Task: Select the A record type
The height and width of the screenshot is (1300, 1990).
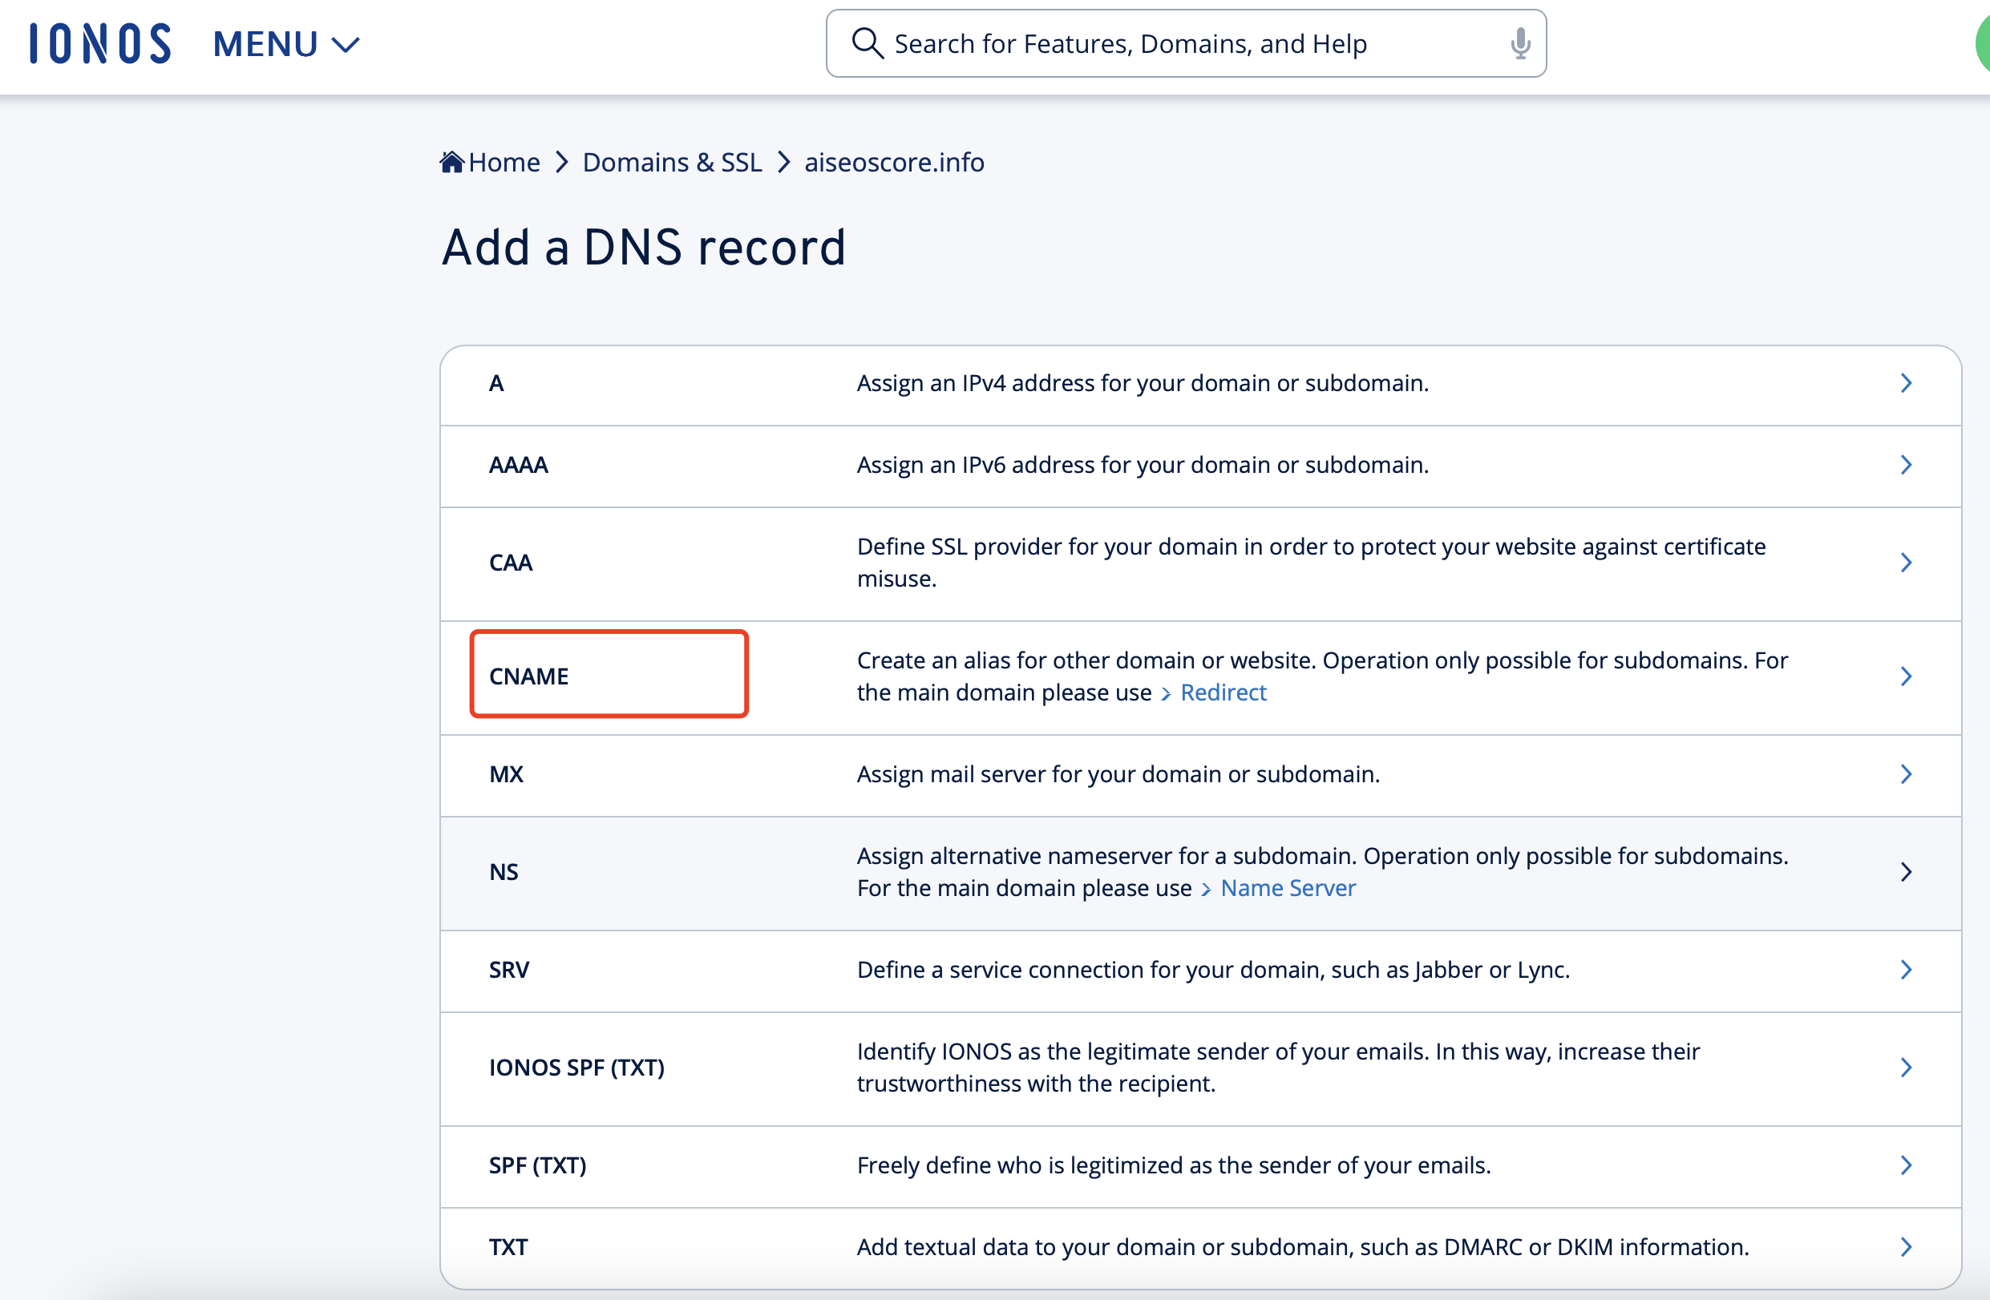Action: coord(1199,384)
